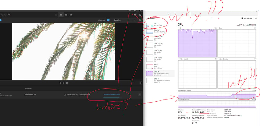Select Disk 2 (D:) in Task Manager
The width and height of the screenshot is (260, 126).
coord(160,52)
